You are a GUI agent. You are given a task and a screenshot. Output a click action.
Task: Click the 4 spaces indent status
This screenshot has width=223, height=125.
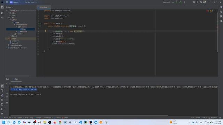[213, 118]
